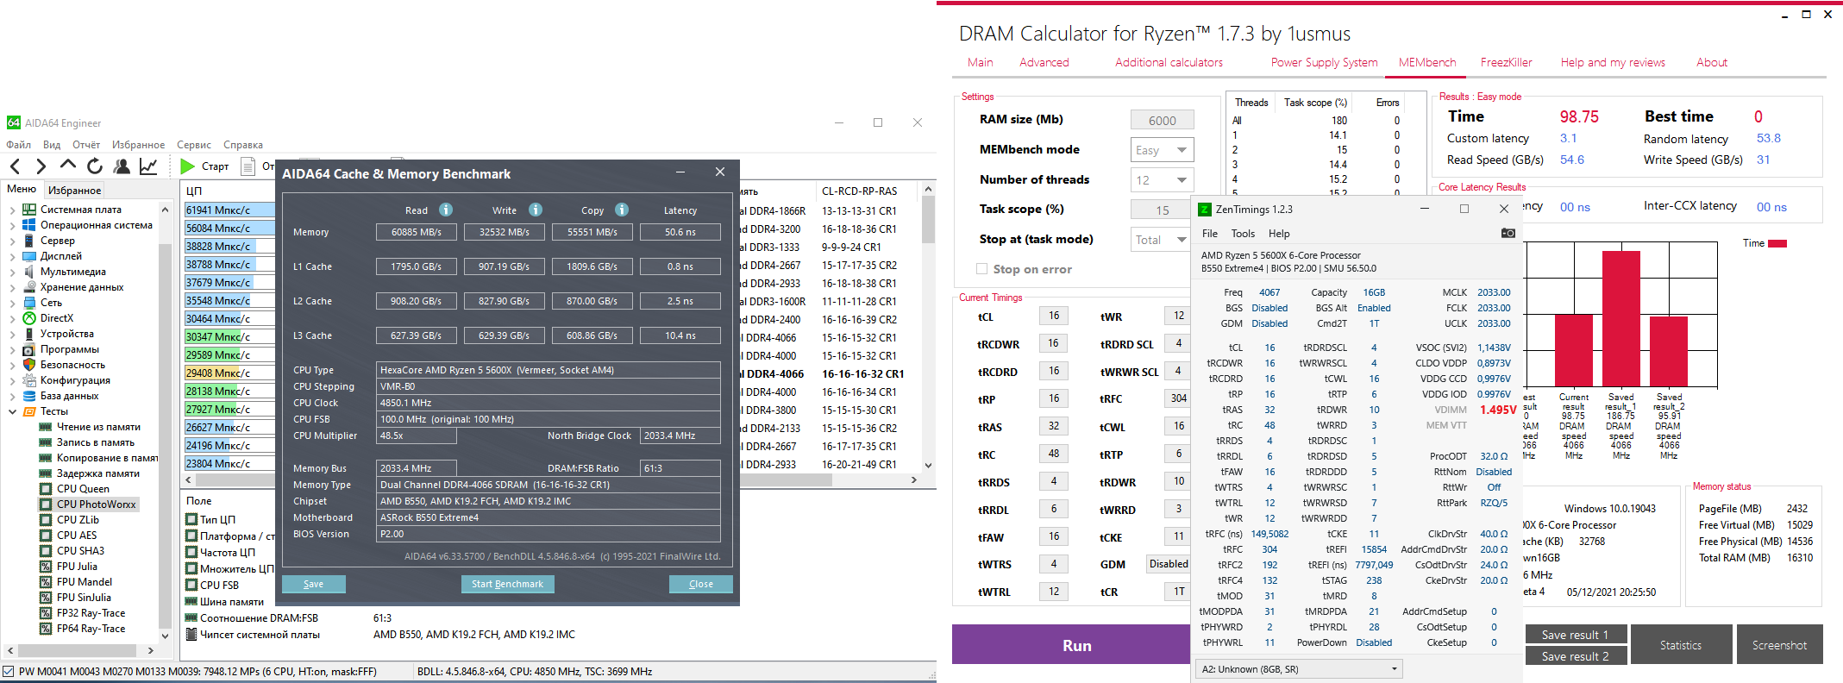Switch to the FreezKiller tab
The width and height of the screenshot is (1843, 683).
(1506, 62)
